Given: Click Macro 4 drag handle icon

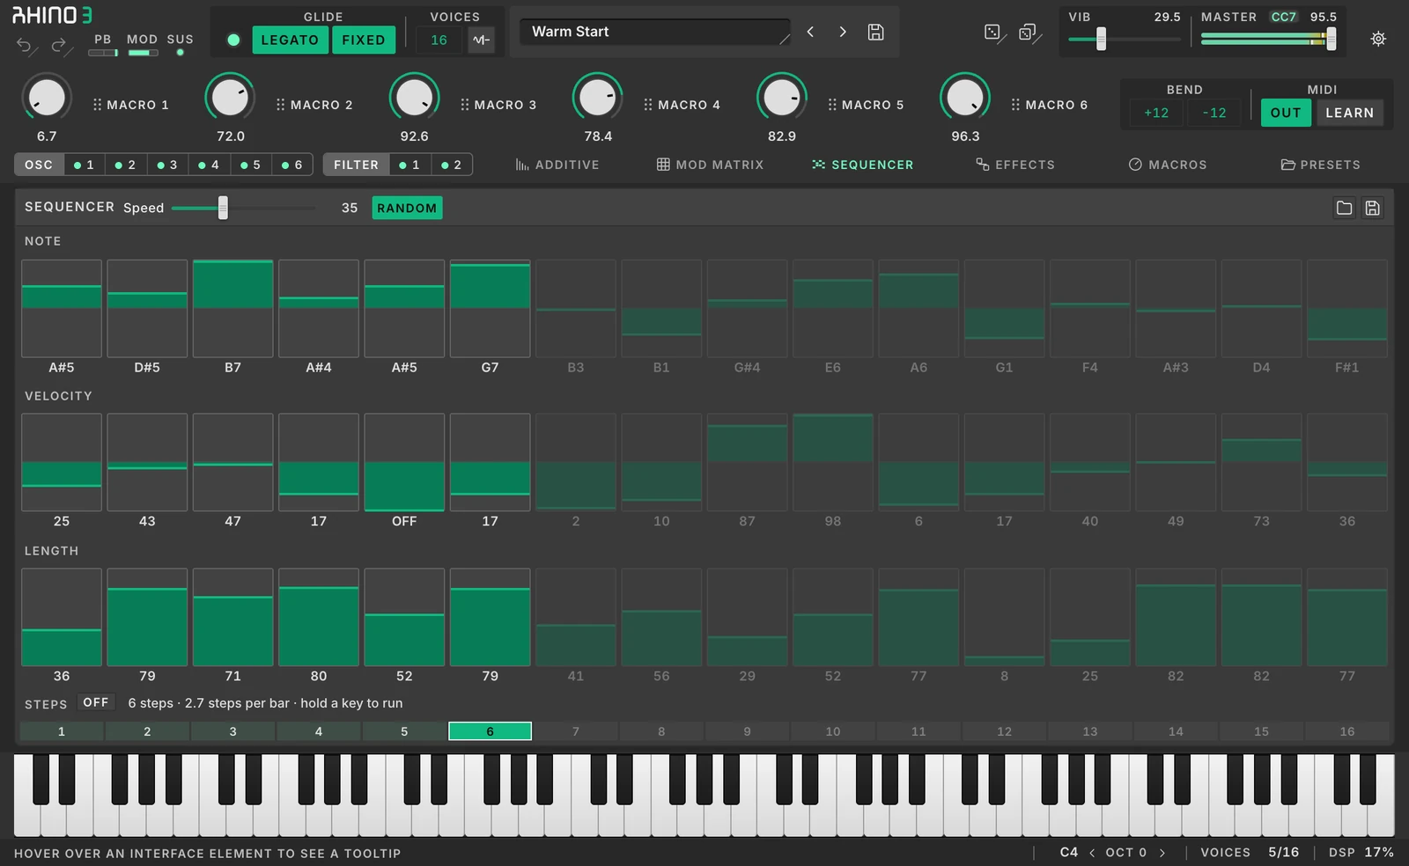Looking at the screenshot, I should tap(647, 105).
